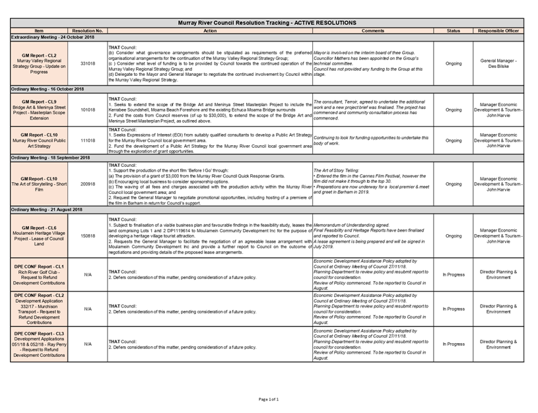Select the 'Comments' column header

click(x=373, y=30)
